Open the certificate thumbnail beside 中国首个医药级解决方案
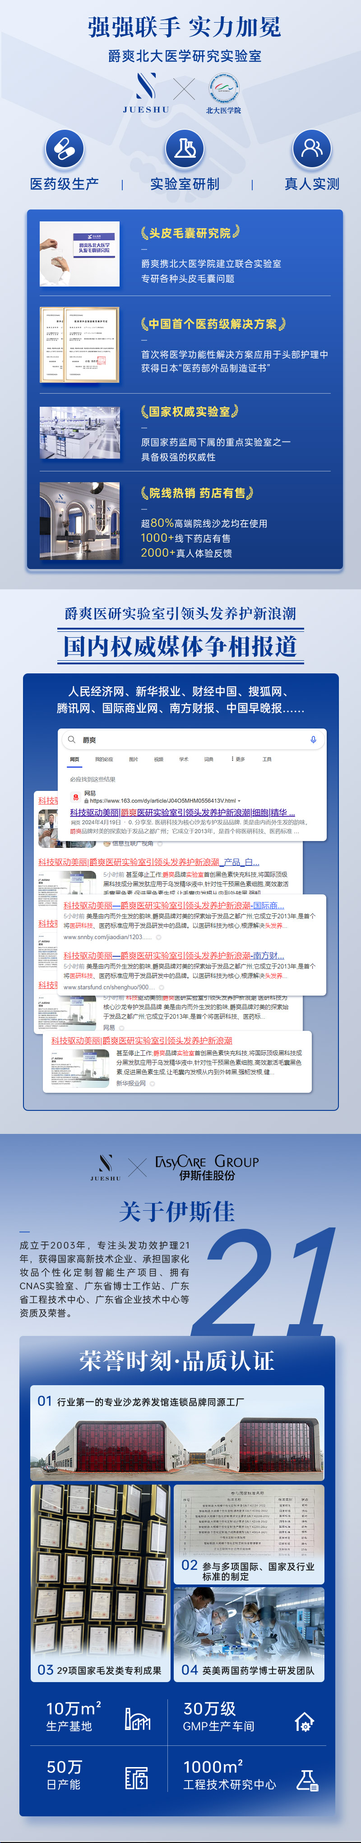 (79, 344)
